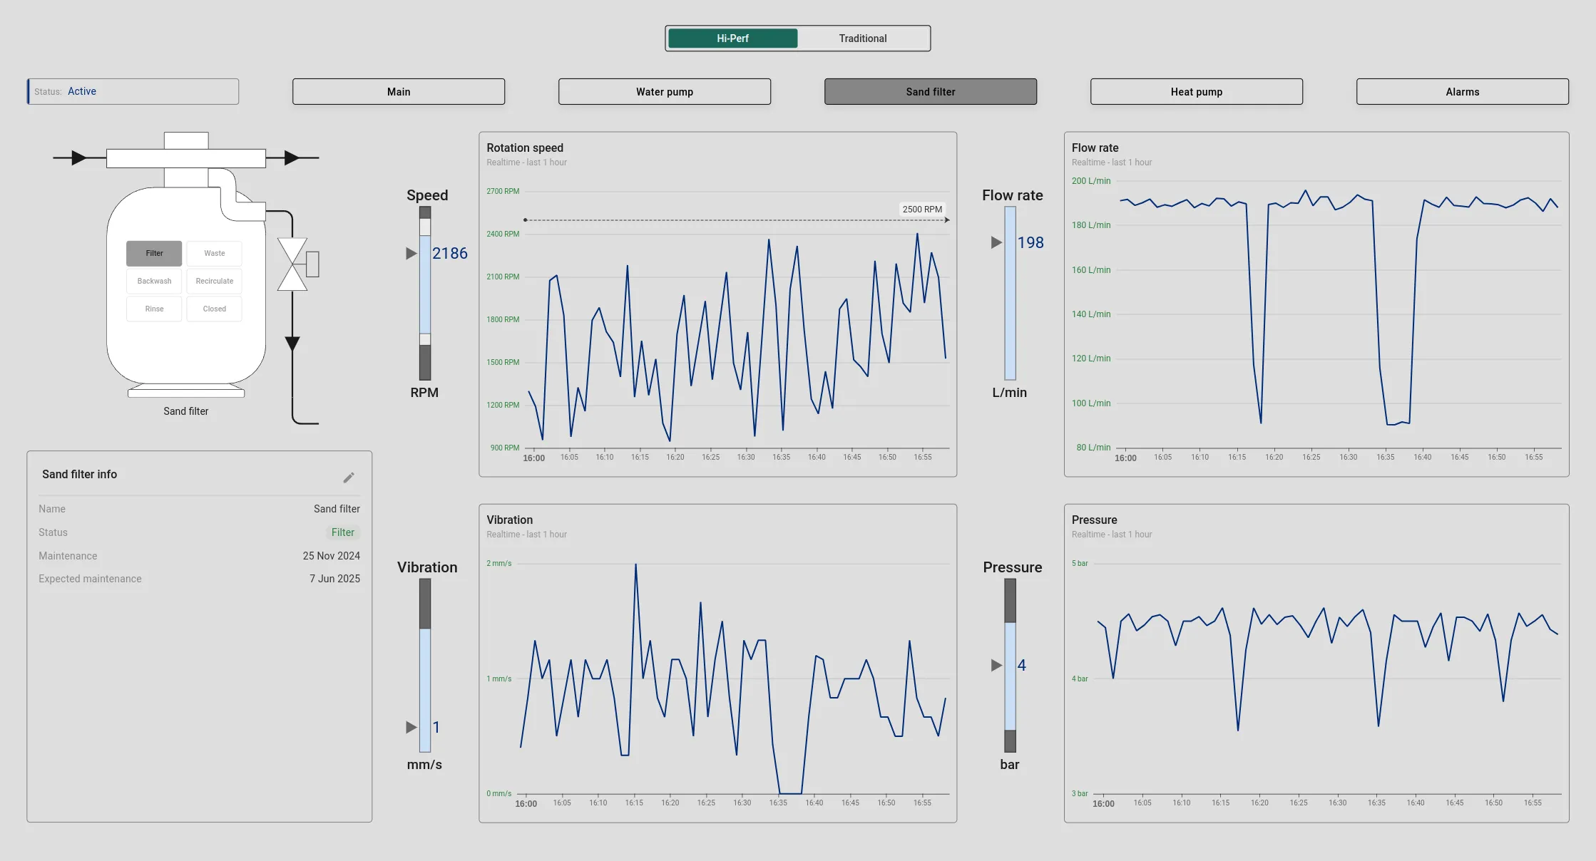Click the pencil edit icon in Sand filter info
This screenshot has width=1596, height=861.
(349, 478)
